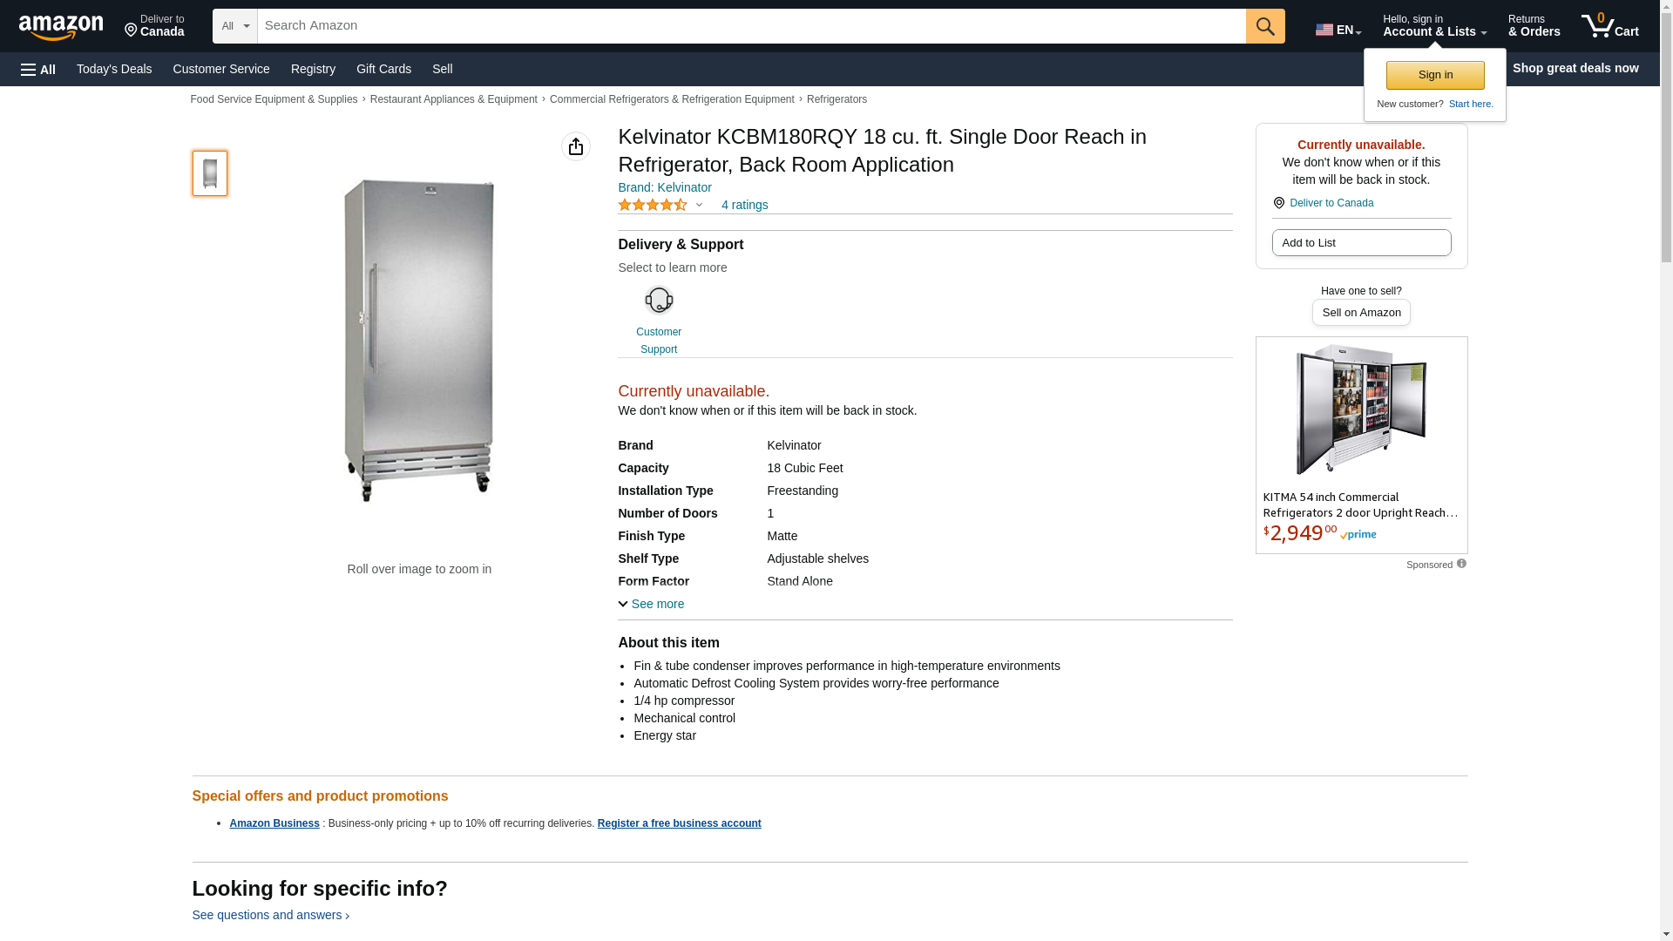Viewport: 1673px width, 941px height.
Task: Click the Sell on Amazon button
Action: pyautogui.click(x=1361, y=313)
